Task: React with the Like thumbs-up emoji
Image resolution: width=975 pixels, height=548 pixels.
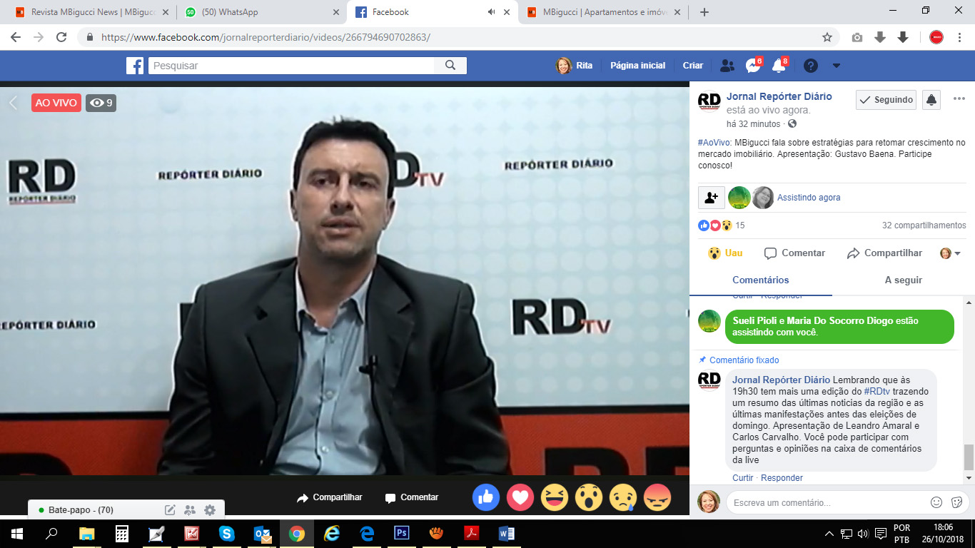Action: point(486,497)
